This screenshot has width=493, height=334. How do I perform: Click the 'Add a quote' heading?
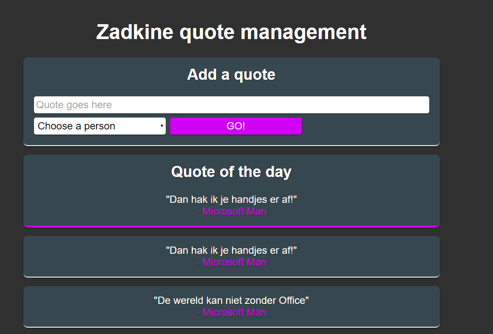[231, 75]
